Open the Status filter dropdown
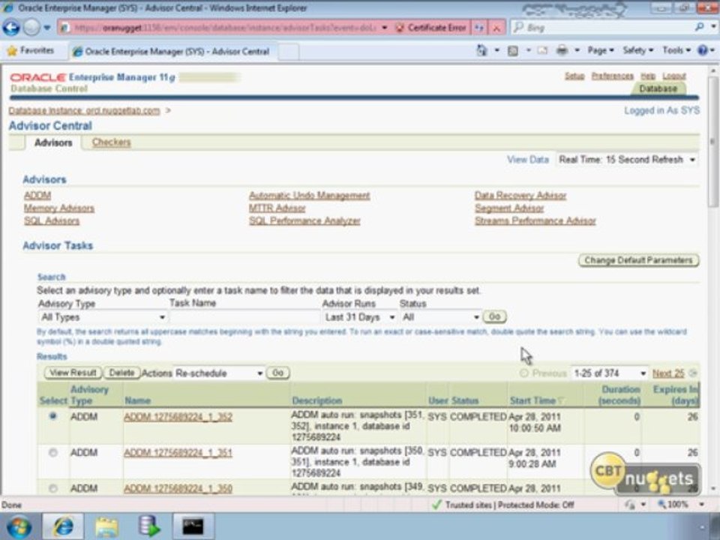The width and height of the screenshot is (720, 540). coord(440,317)
